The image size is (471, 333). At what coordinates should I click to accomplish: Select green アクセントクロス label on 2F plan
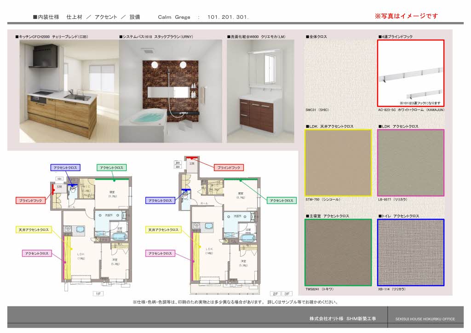(x=281, y=201)
